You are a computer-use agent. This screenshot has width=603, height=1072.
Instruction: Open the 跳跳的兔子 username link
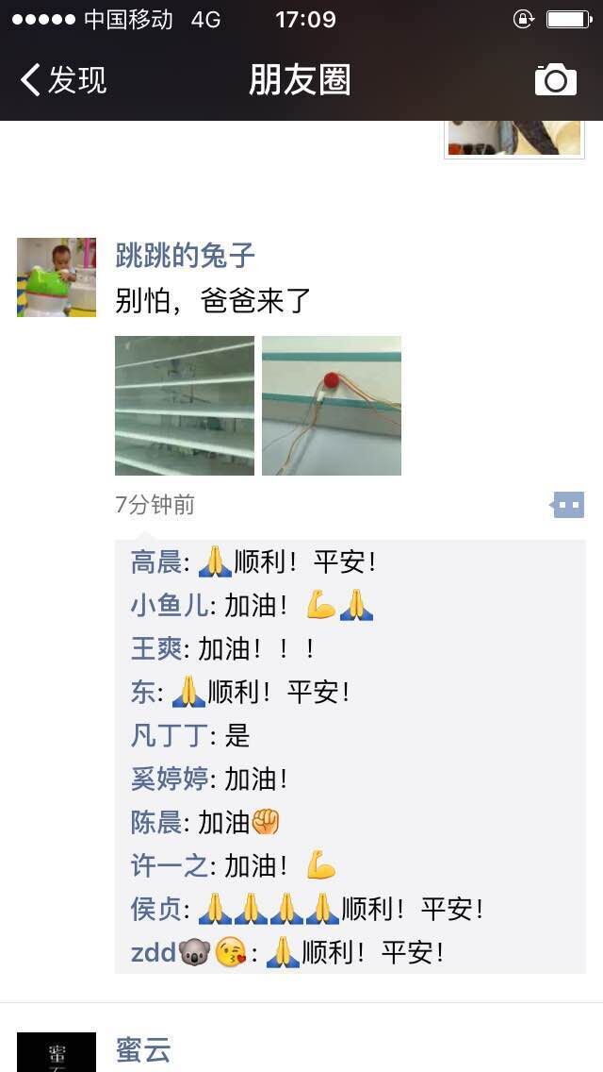coord(185,257)
